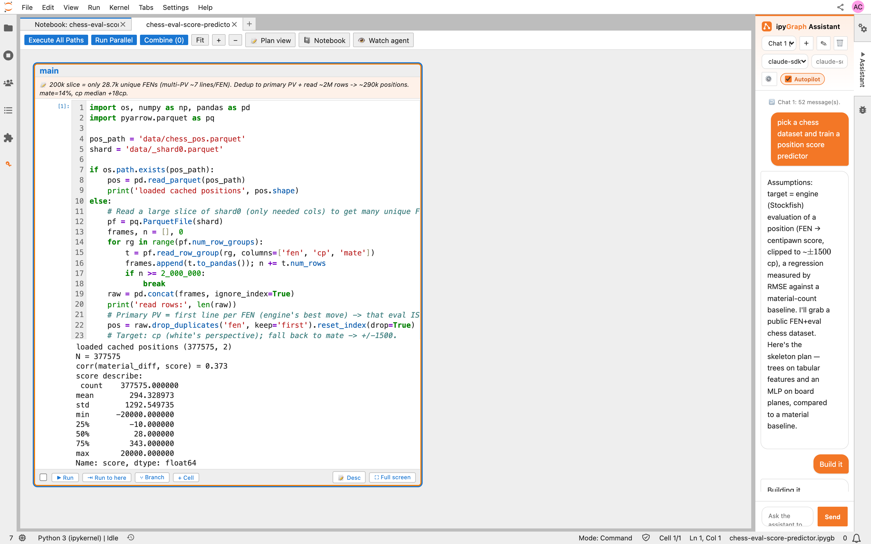Toggle the Watch agent eye button
The image size is (871, 544).
383,40
